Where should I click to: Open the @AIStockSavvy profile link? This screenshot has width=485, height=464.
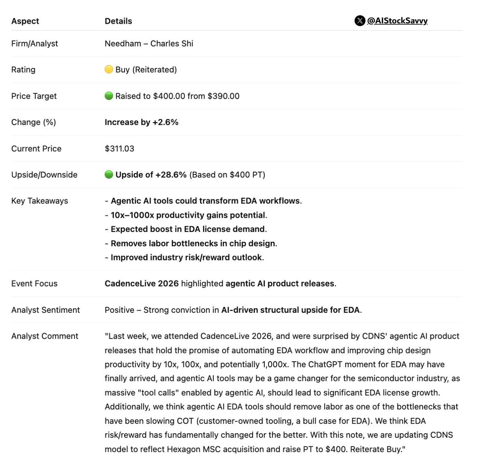click(397, 21)
